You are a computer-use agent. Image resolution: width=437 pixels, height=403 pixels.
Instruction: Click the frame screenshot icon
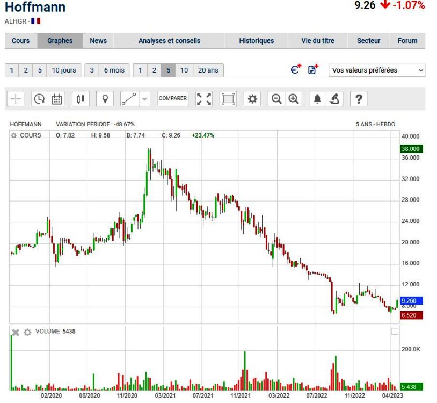click(x=228, y=99)
